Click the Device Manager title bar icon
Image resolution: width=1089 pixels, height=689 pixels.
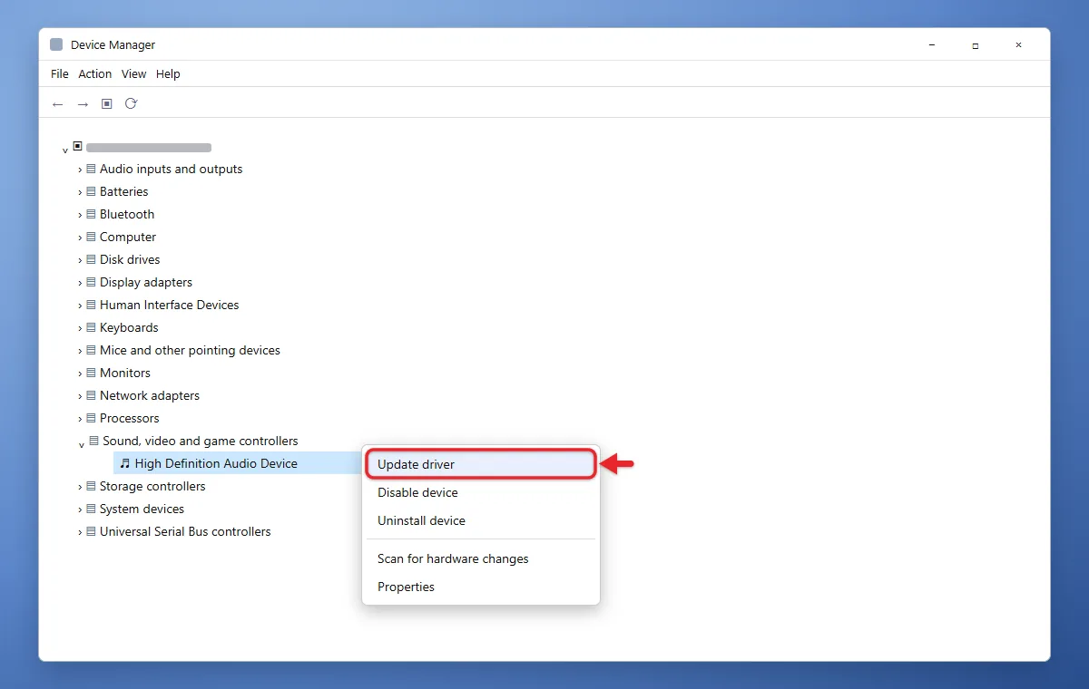[x=56, y=44]
